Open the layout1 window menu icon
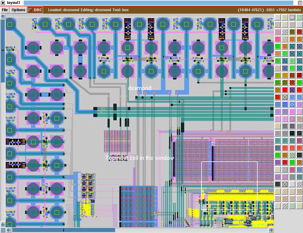 click(x=3, y=3)
